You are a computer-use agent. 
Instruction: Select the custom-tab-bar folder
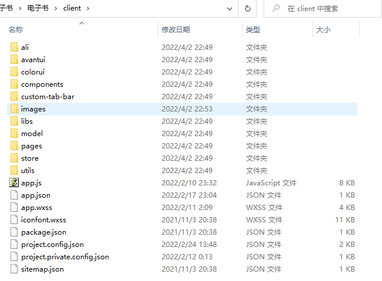(x=47, y=96)
